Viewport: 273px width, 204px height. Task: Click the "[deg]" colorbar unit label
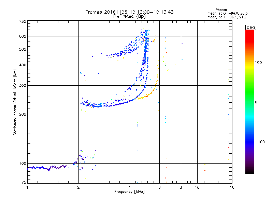coord(250,27)
